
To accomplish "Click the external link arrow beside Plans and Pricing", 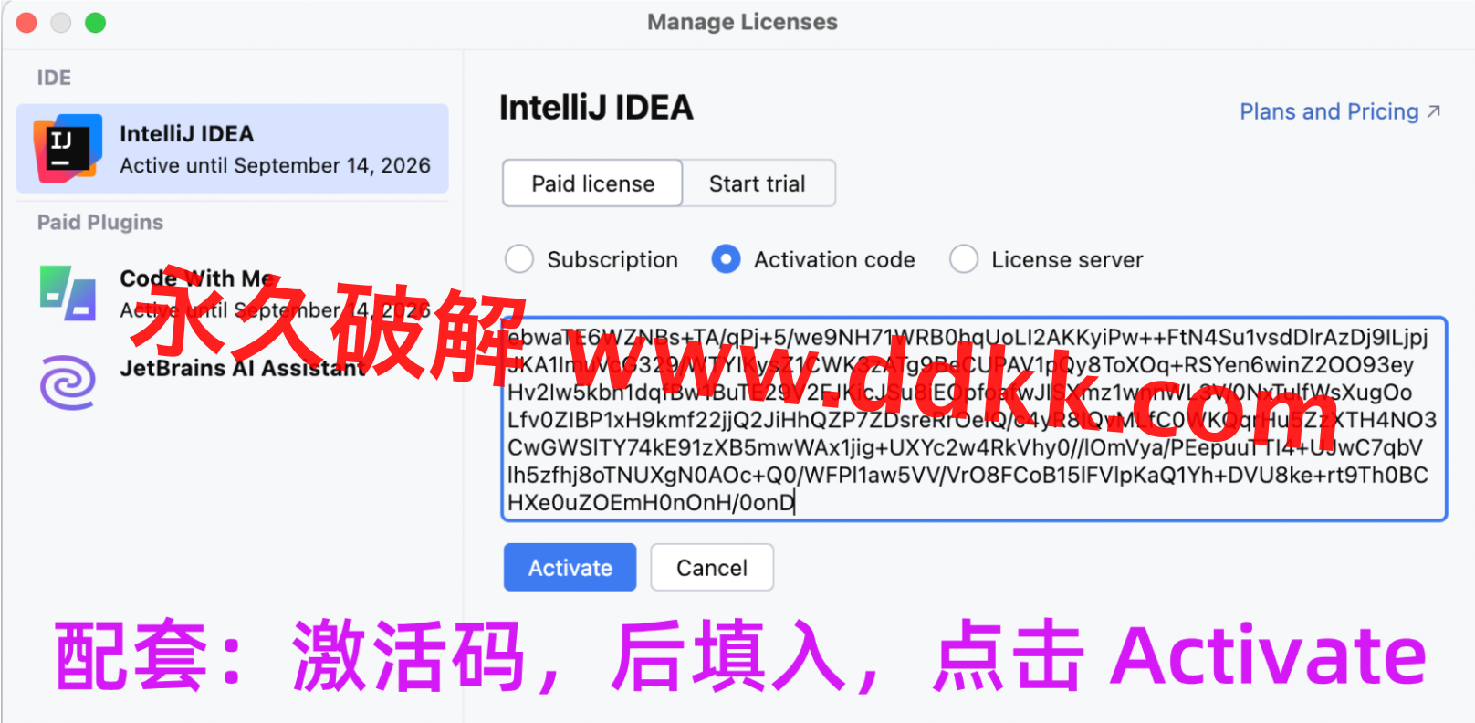I will (1434, 111).
